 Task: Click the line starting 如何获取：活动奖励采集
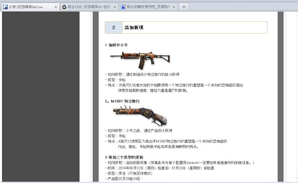point(180,163)
